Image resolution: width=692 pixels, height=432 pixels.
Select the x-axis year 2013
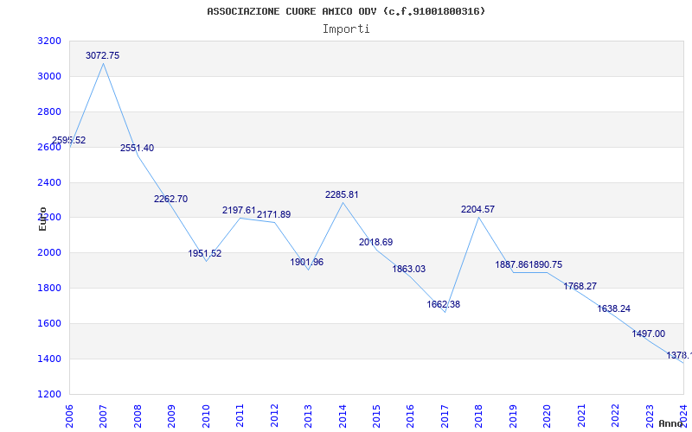pyautogui.click(x=309, y=416)
